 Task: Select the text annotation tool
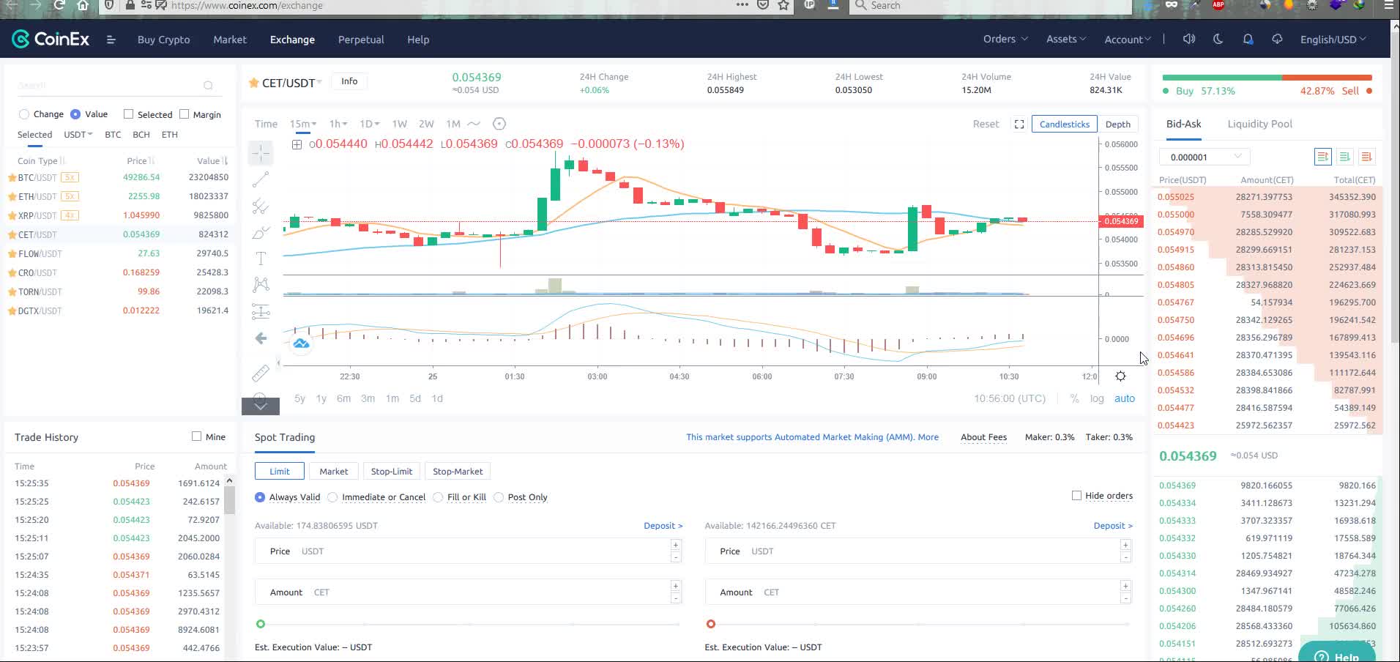261,259
